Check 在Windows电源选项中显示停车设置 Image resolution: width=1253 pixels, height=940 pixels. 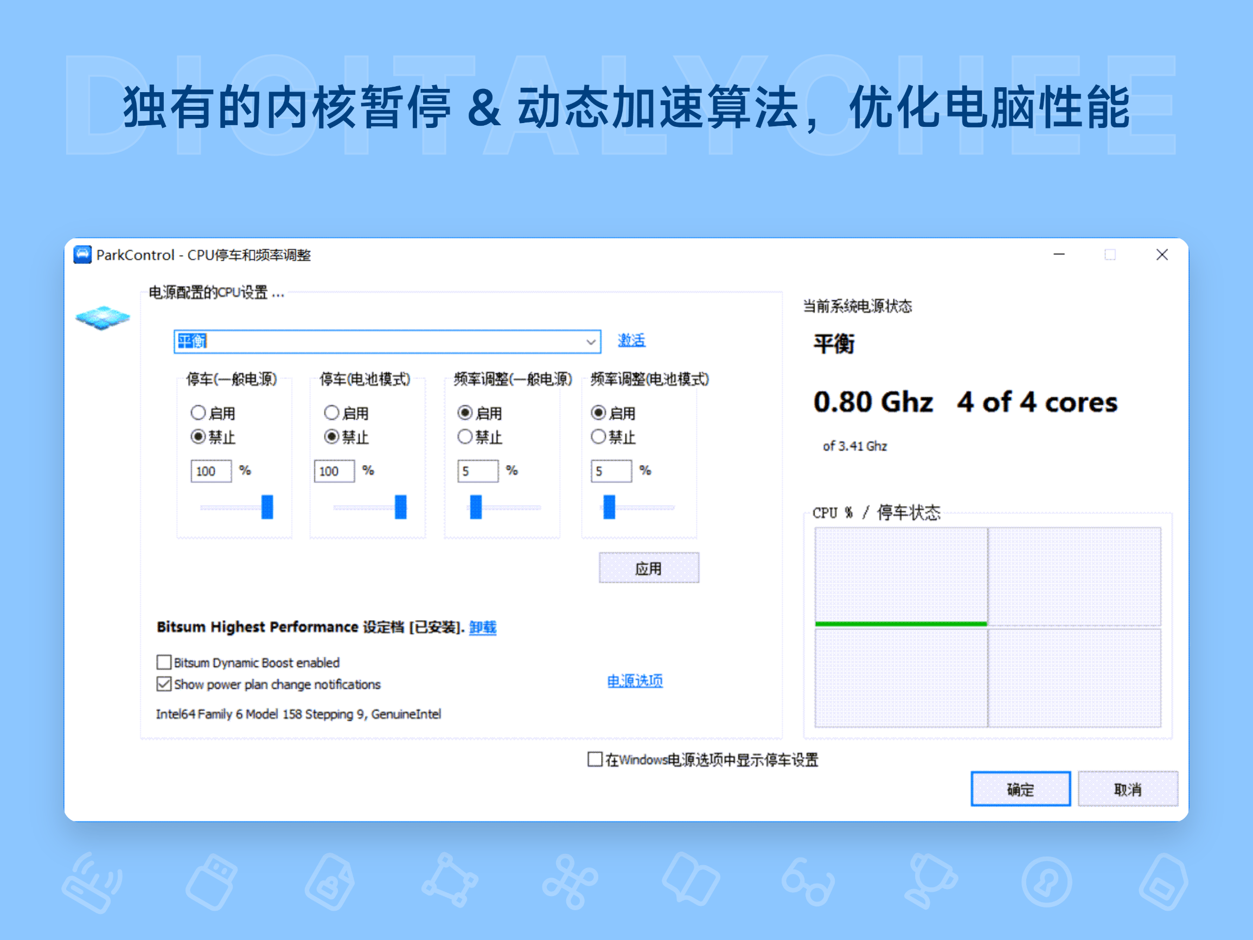coord(594,759)
